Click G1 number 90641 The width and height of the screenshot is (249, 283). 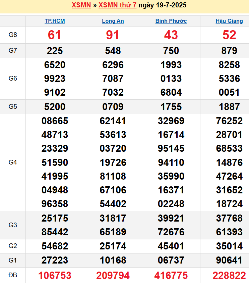pyautogui.click(x=229, y=260)
